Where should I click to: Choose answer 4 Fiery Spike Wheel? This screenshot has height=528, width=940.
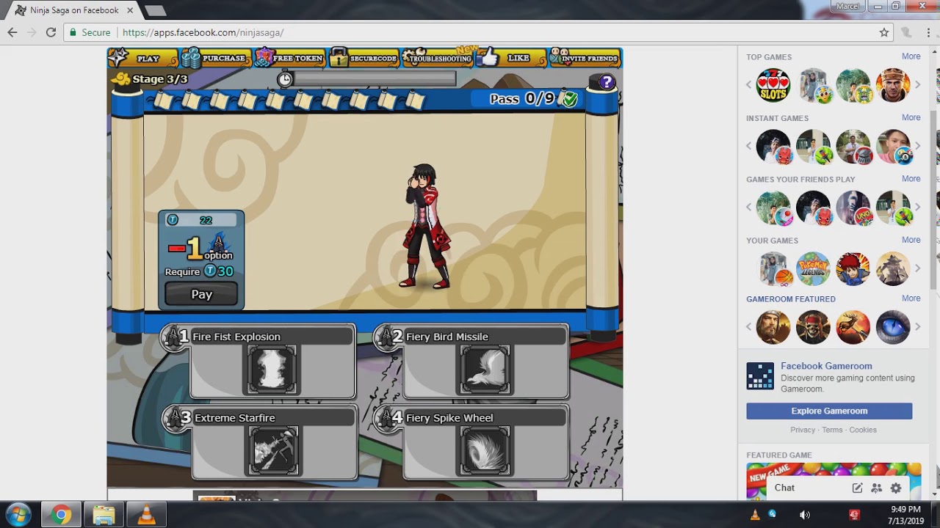pyautogui.click(x=471, y=441)
